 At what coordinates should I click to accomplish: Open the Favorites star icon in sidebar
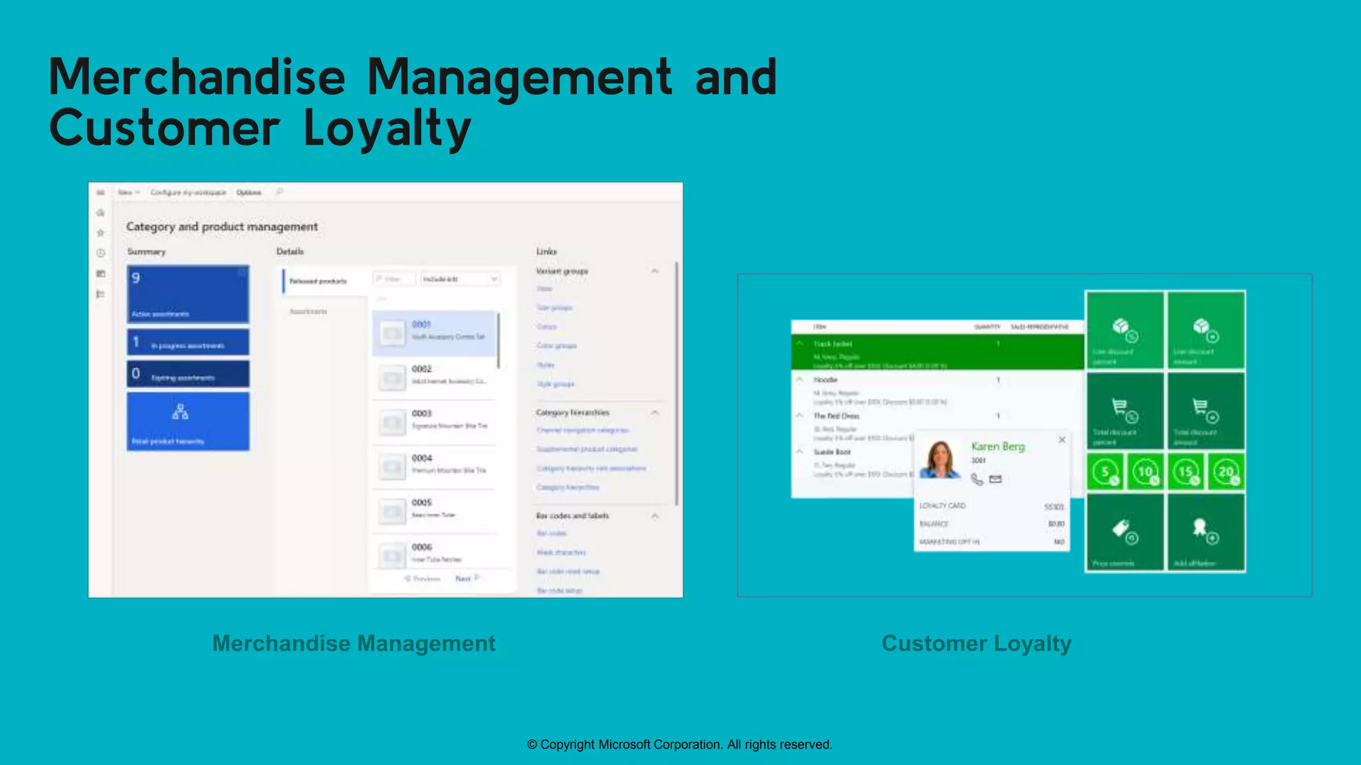pyautogui.click(x=100, y=233)
